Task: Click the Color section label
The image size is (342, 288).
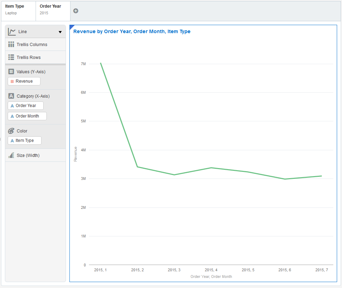Action: pyautogui.click(x=22, y=131)
